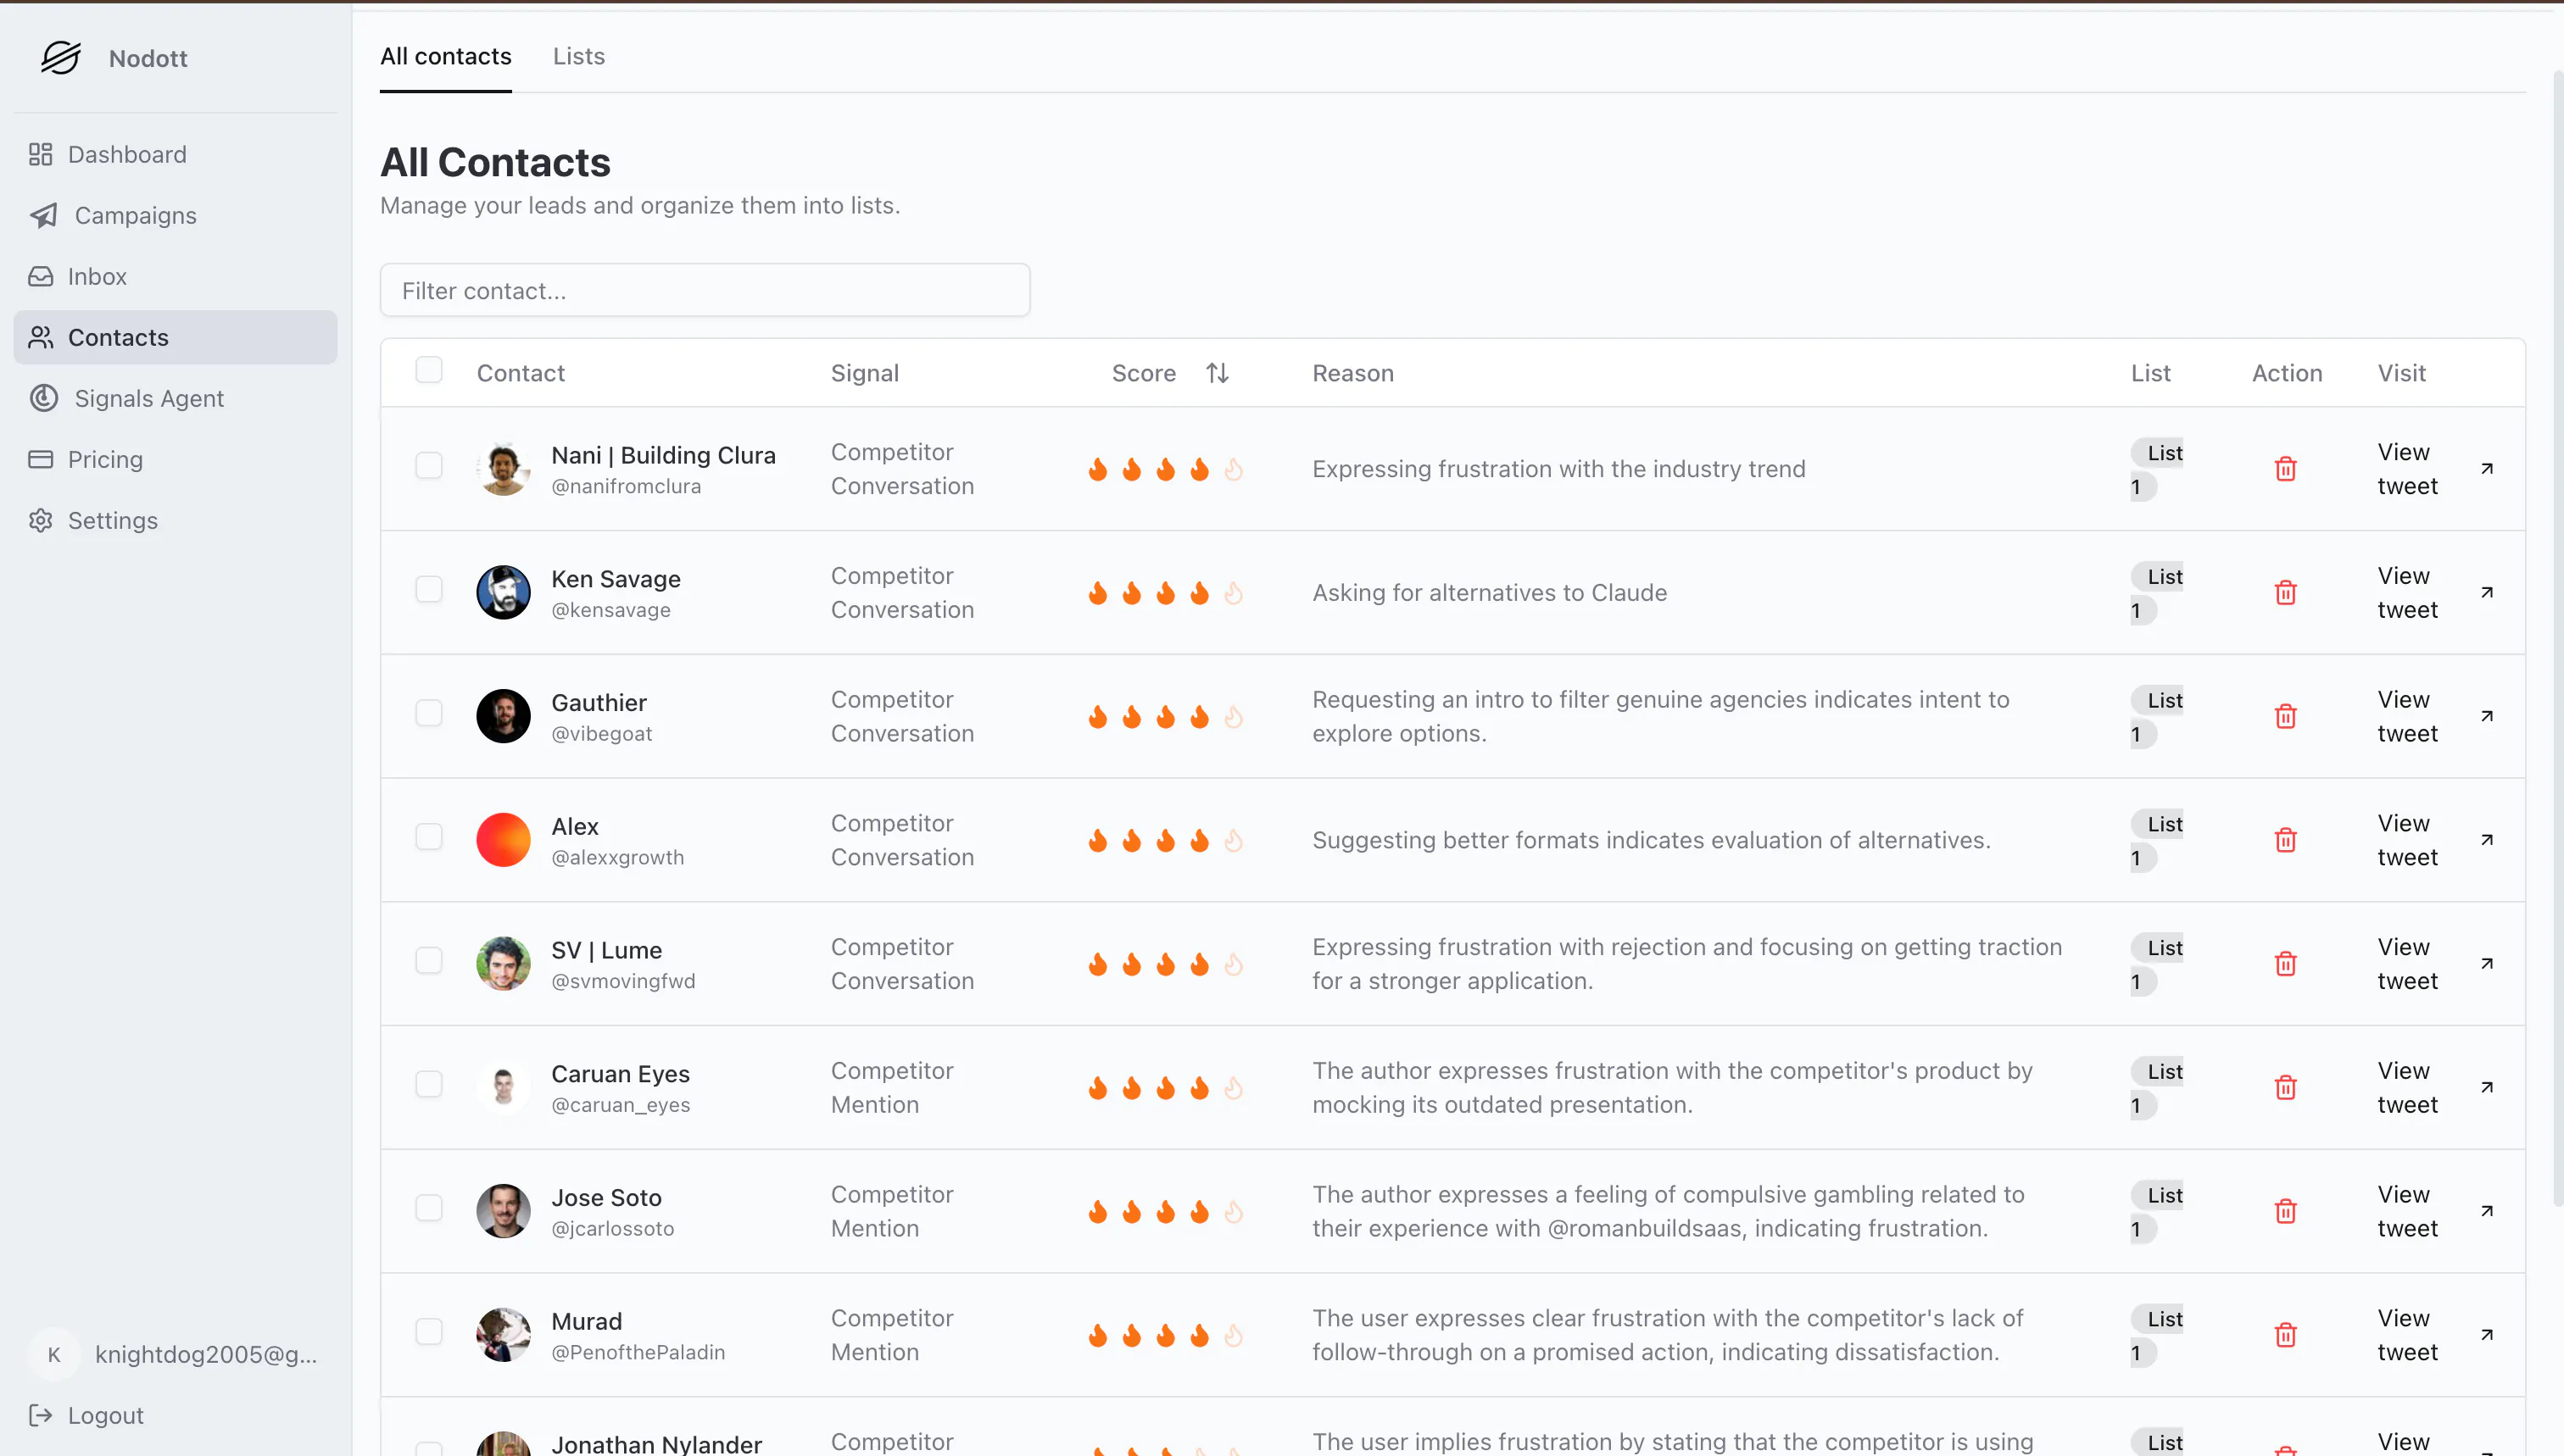The image size is (2564, 1456).
Task: Click Nani | Building Clura's avatar
Action: [503, 468]
